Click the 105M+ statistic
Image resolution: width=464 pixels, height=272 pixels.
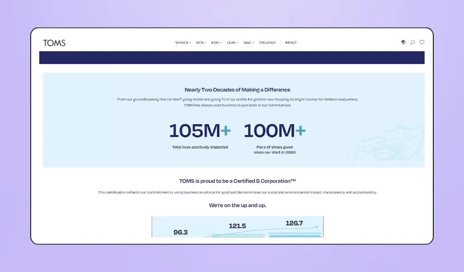click(200, 131)
